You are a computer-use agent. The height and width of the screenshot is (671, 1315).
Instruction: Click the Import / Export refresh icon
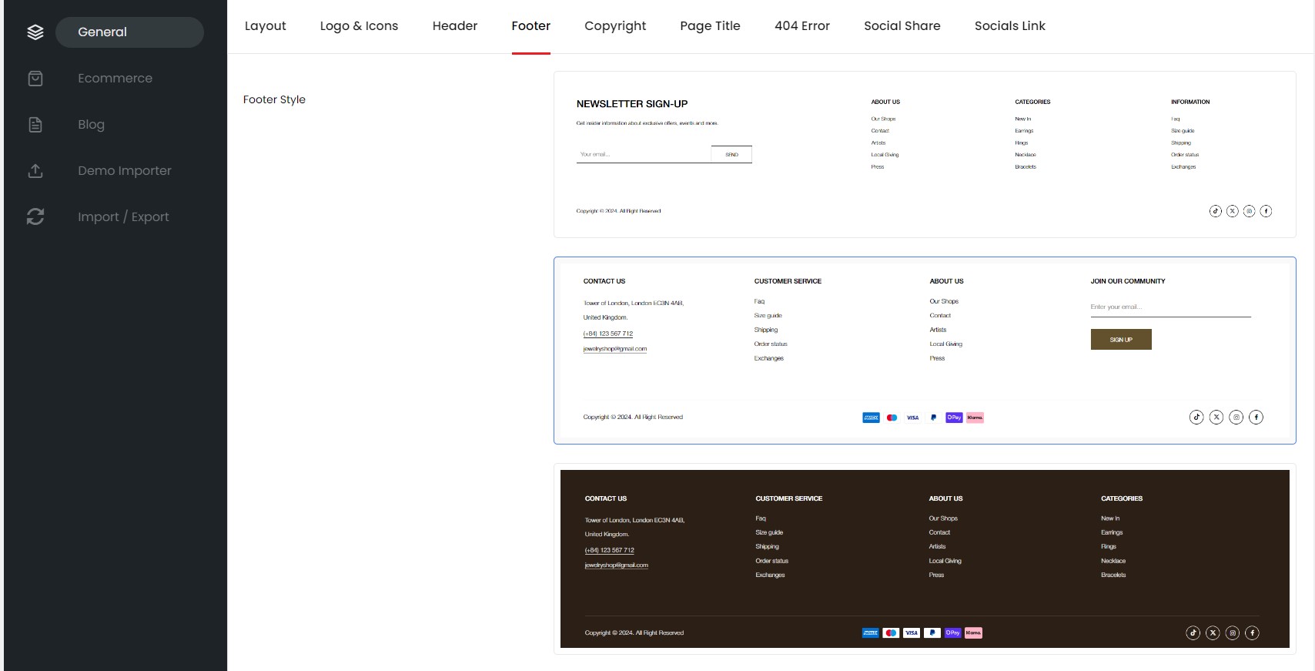click(35, 217)
